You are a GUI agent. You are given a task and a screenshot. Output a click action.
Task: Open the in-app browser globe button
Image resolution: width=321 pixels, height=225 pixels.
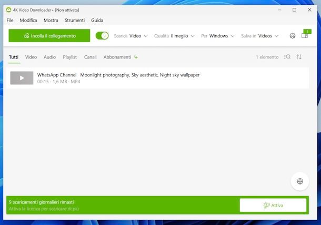[x=300, y=181]
